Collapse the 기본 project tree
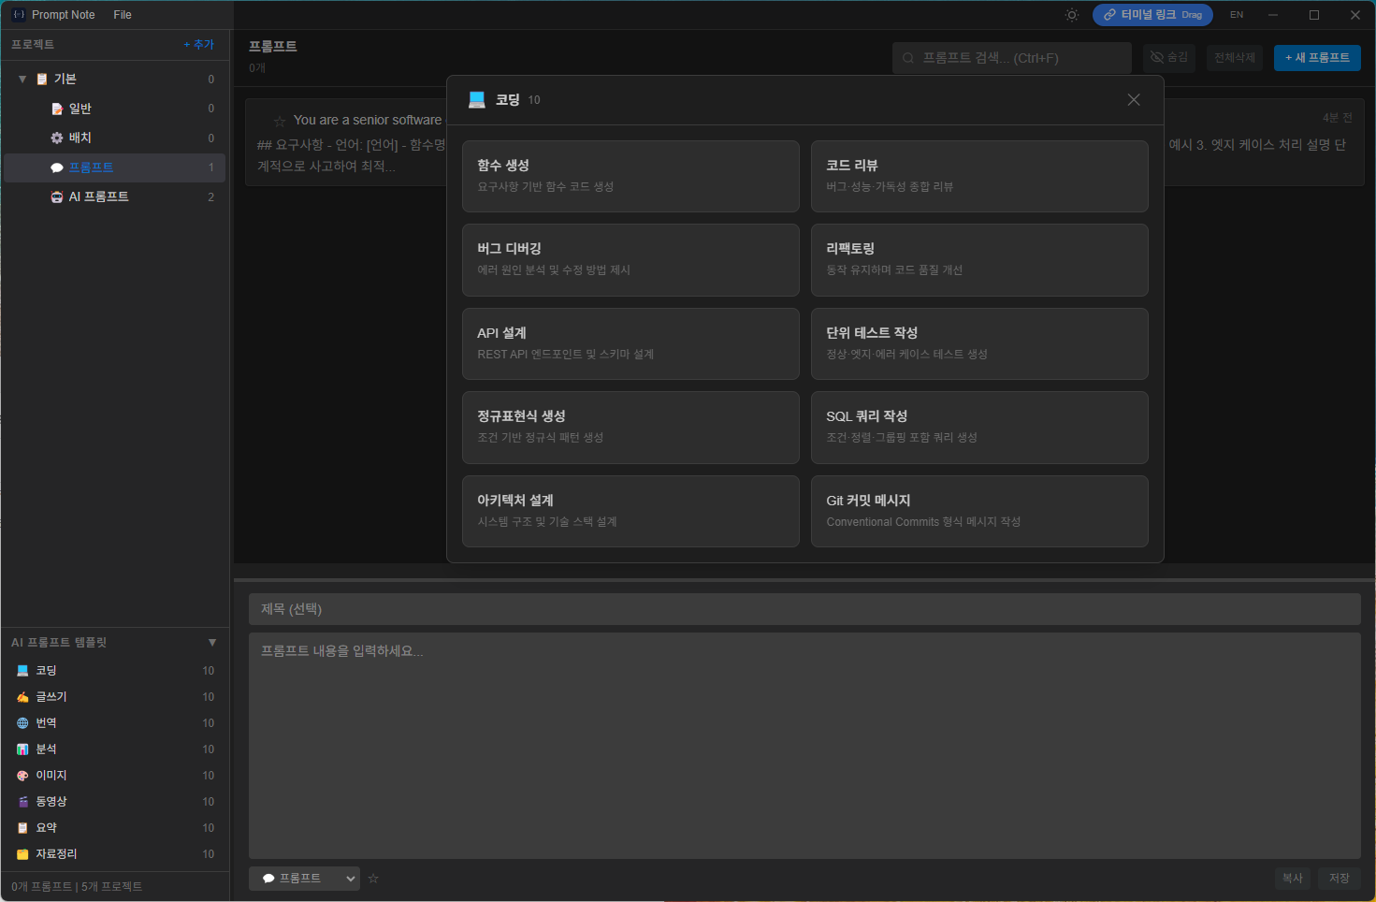The width and height of the screenshot is (1376, 902). pos(21,79)
